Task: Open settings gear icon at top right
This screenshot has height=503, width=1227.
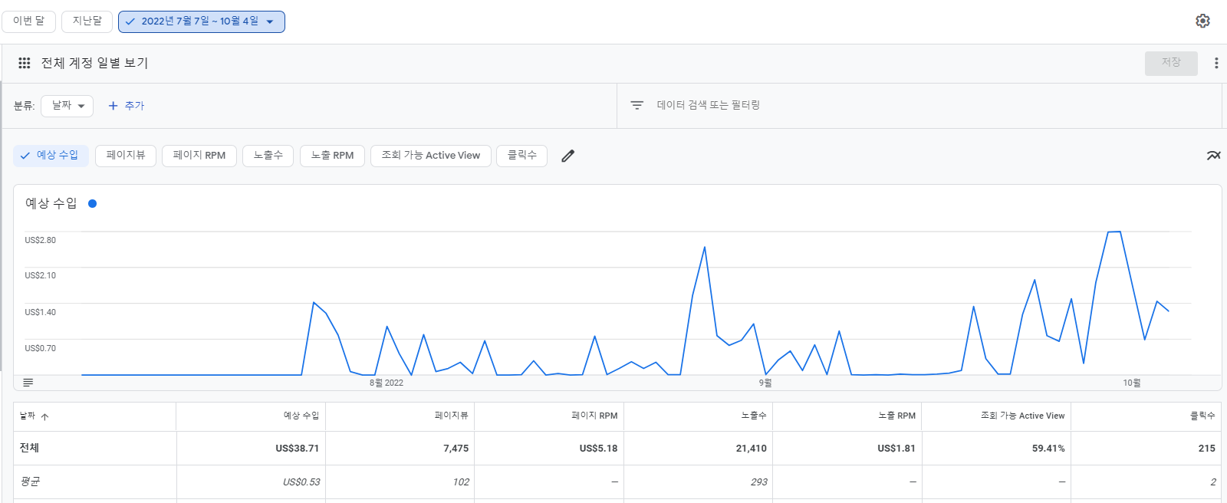Action: [1202, 21]
